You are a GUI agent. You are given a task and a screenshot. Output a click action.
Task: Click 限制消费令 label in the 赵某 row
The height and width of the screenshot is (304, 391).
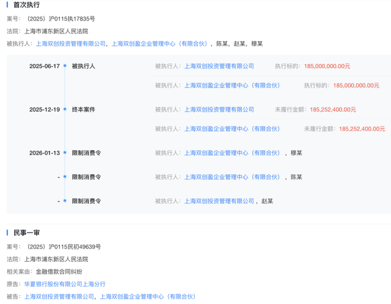(86, 201)
